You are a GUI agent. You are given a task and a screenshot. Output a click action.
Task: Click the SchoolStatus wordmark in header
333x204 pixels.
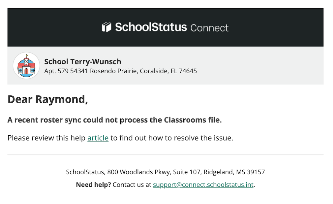(x=151, y=27)
